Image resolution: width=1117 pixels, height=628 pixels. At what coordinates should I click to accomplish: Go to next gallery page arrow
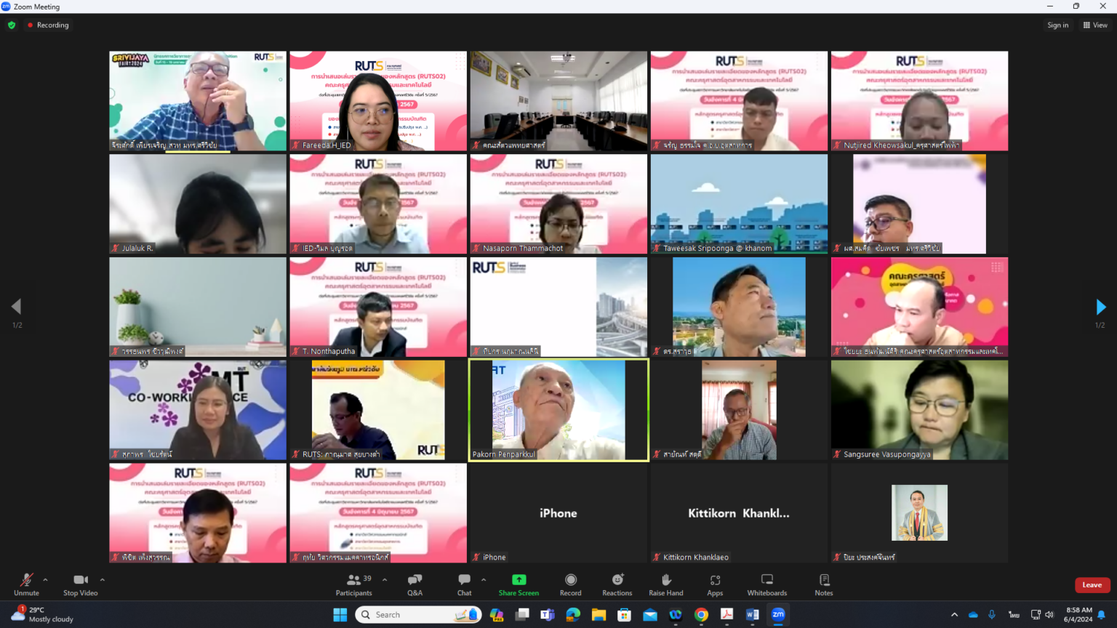click(1100, 307)
